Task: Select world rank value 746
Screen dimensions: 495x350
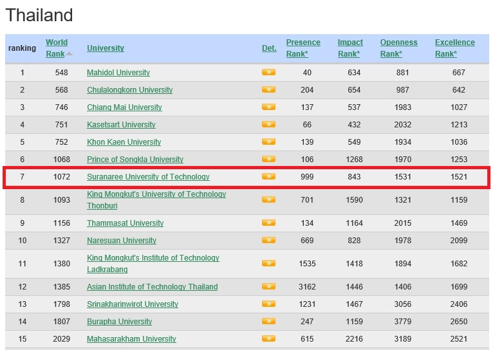Action: click(61, 107)
